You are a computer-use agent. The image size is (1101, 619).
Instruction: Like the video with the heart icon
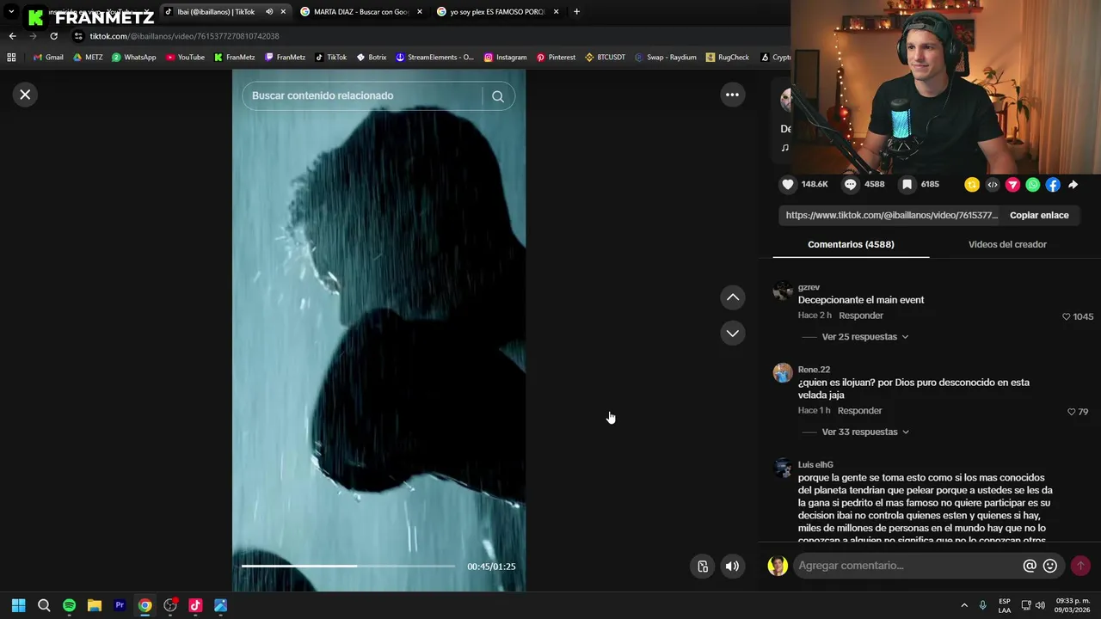(x=788, y=184)
